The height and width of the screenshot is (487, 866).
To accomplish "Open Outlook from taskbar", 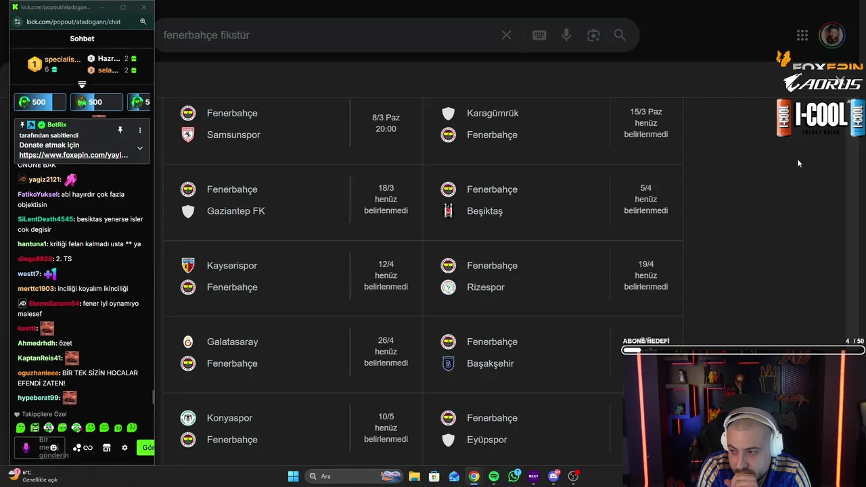I will click(454, 476).
